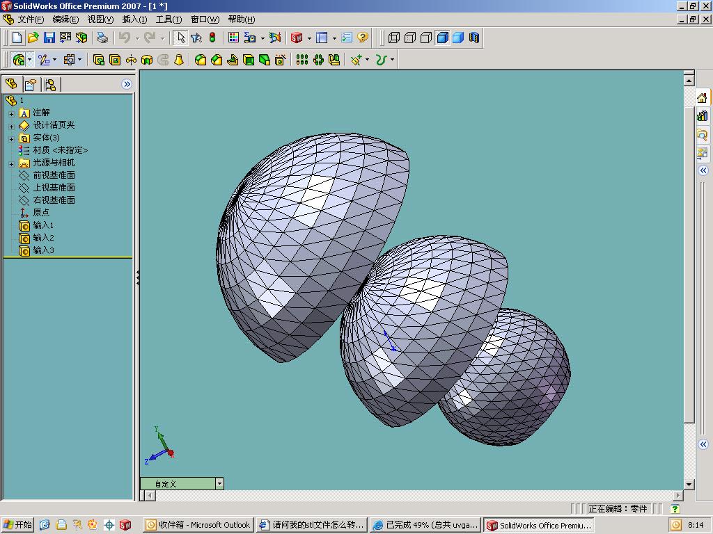Expand the 实体(3) folder node

tap(11, 138)
